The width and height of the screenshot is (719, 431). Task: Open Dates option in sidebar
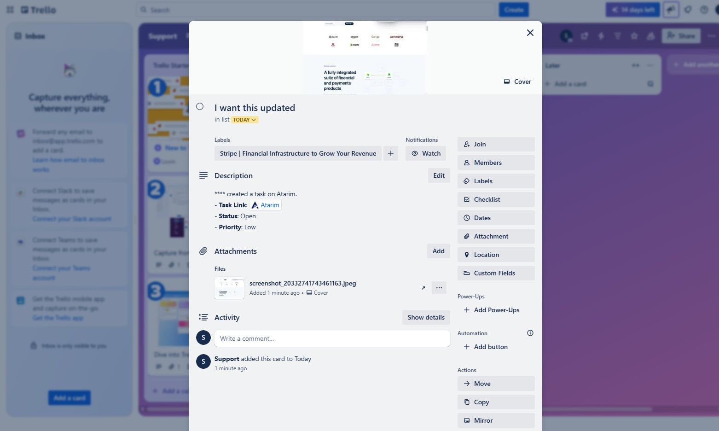[496, 218]
